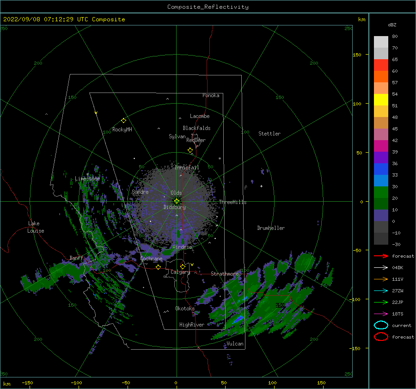Screen dimensions: 416x389
Task: Click the HighRiver label on the map
Action: (192, 325)
